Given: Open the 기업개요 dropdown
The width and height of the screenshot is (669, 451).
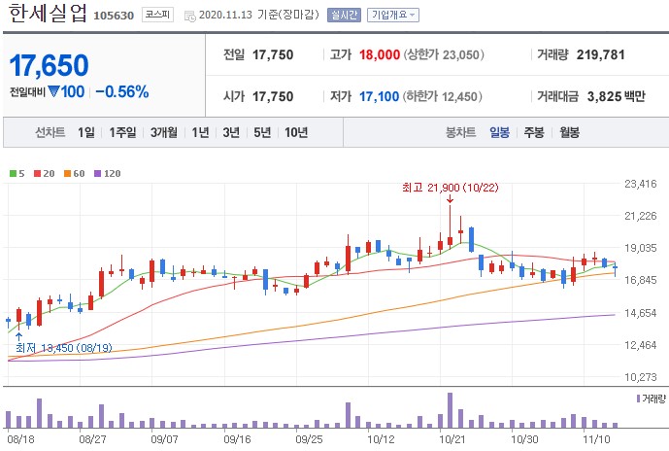Looking at the screenshot, I should point(393,15).
